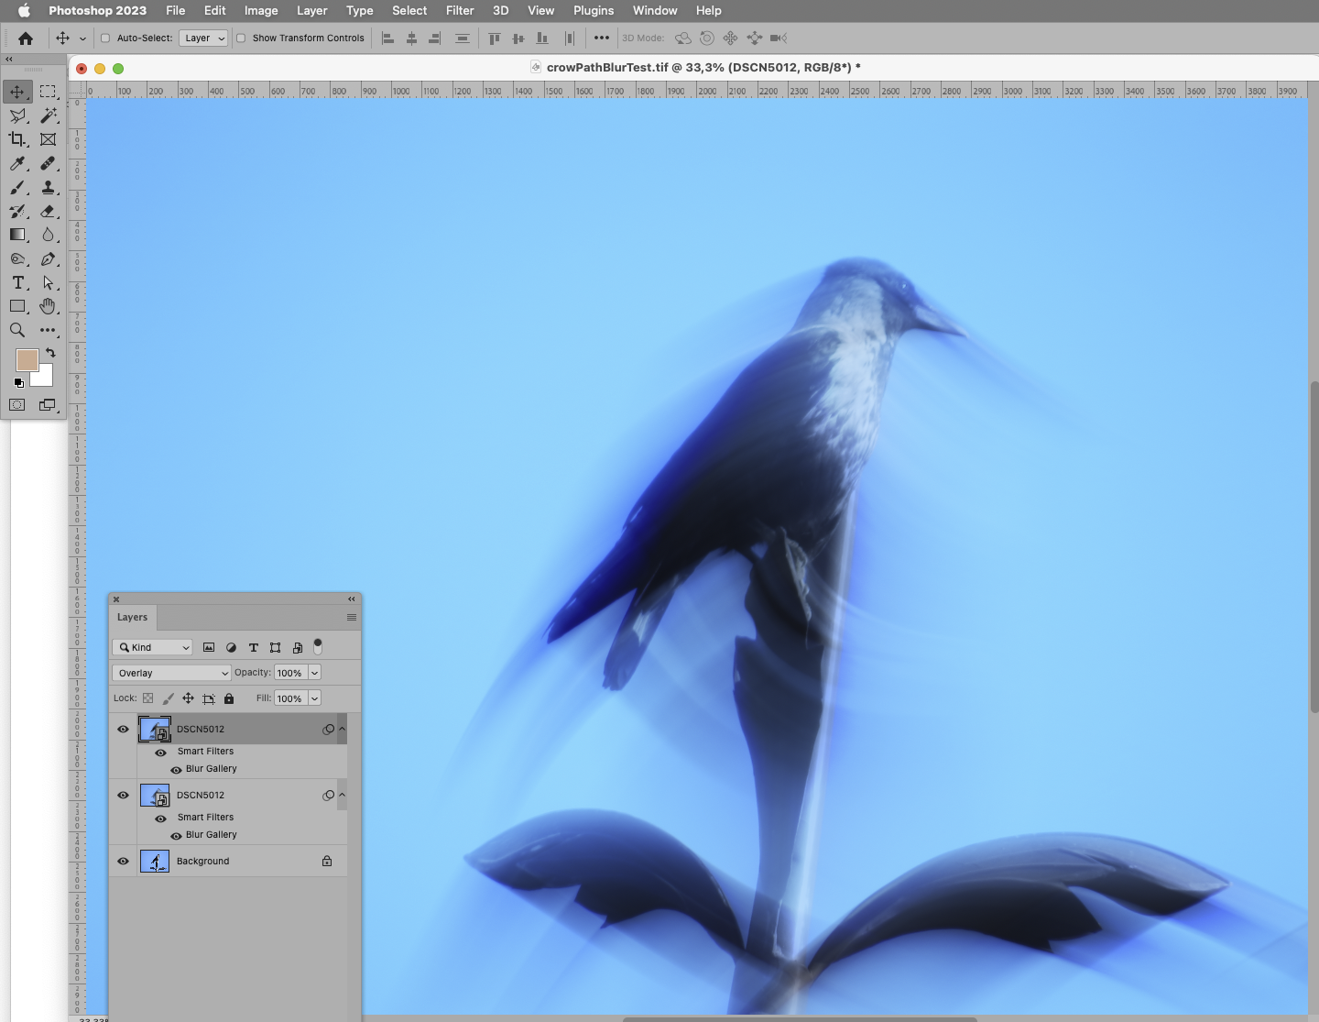Toggle Show Transform Controls checkbox

click(x=242, y=38)
